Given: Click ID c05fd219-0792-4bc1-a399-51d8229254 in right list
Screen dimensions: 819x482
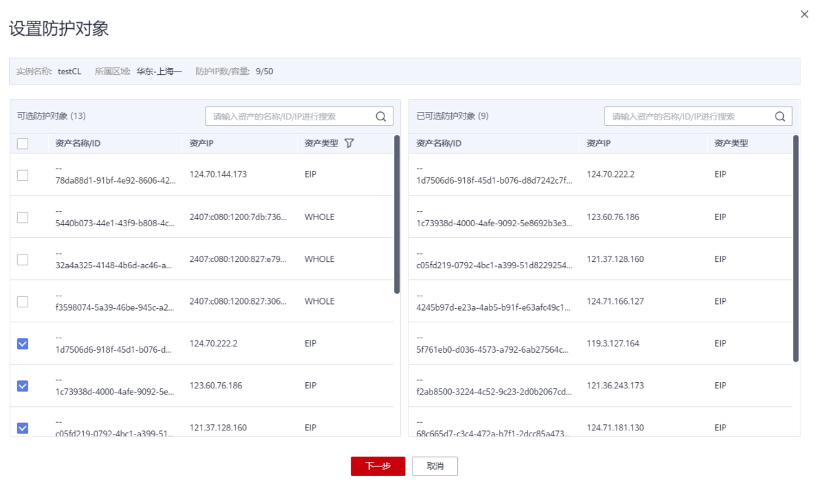Looking at the screenshot, I should point(494,265).
